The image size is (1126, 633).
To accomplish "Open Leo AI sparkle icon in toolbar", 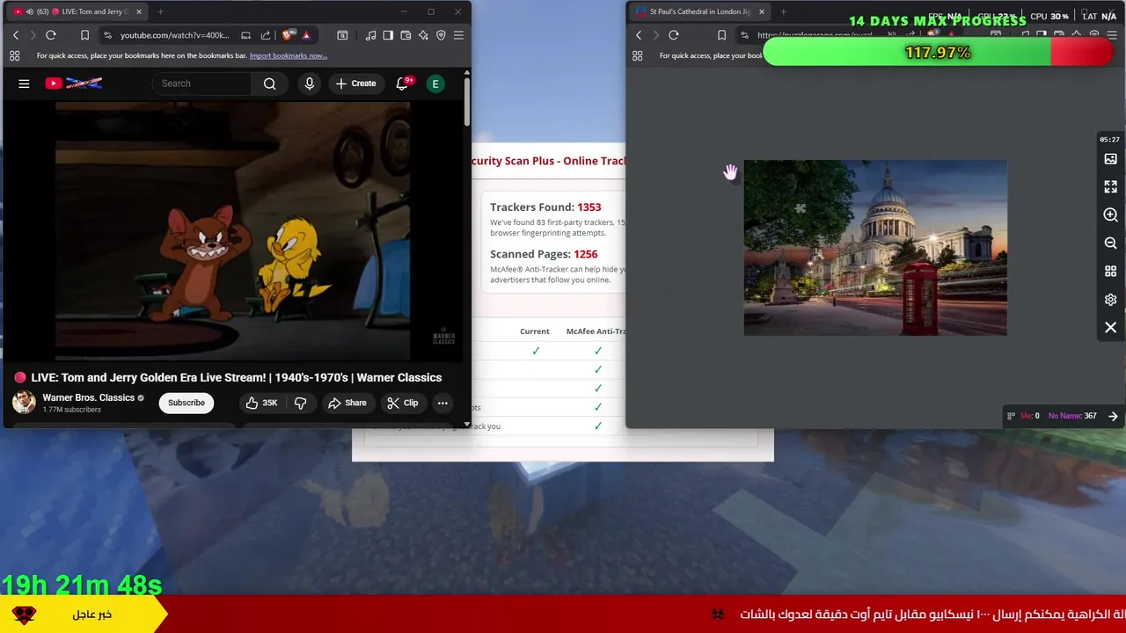I will pyautogui.click(x=423, y=35).
